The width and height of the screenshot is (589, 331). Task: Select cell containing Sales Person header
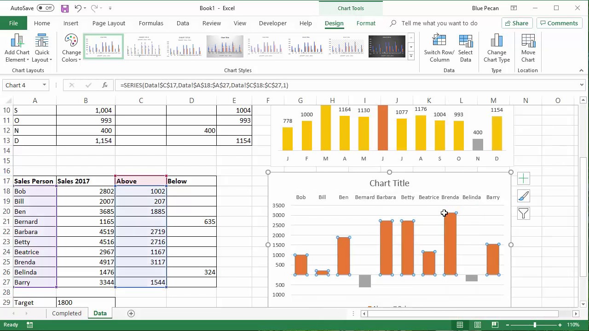click(x=35, y=181)
